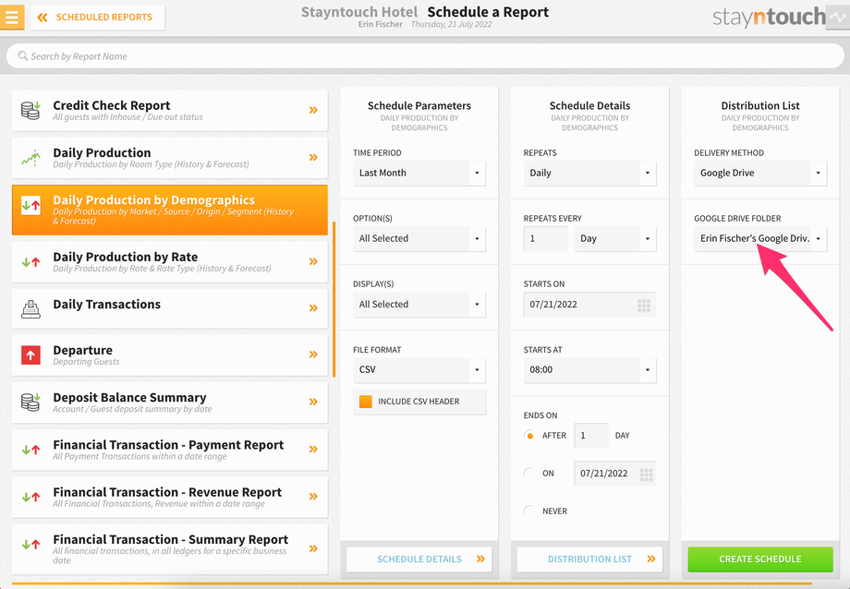Open the Option(s) All Selected dropdown
Image resolution: width=850 pixels, height=589 pixels.
tap(419, 238)
